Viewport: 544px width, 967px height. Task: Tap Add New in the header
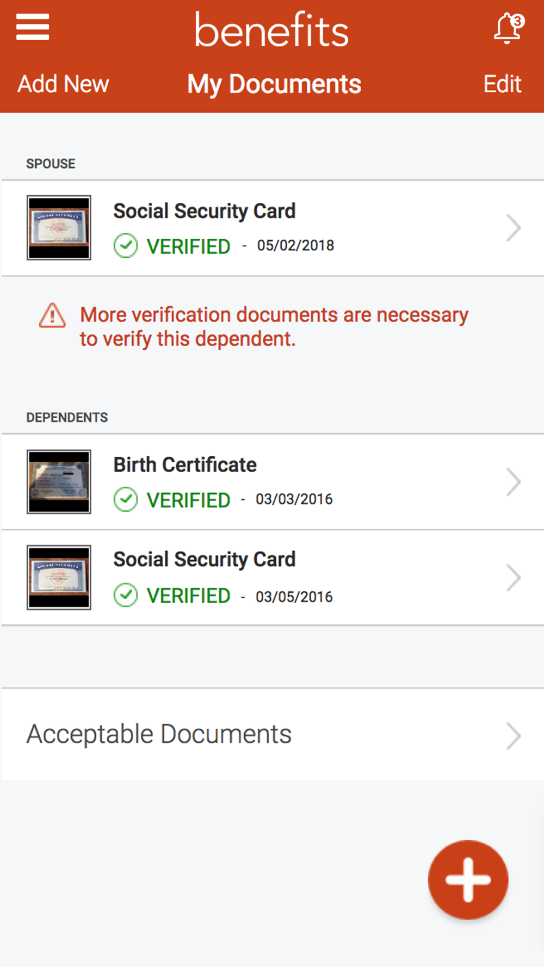point(63,84)
